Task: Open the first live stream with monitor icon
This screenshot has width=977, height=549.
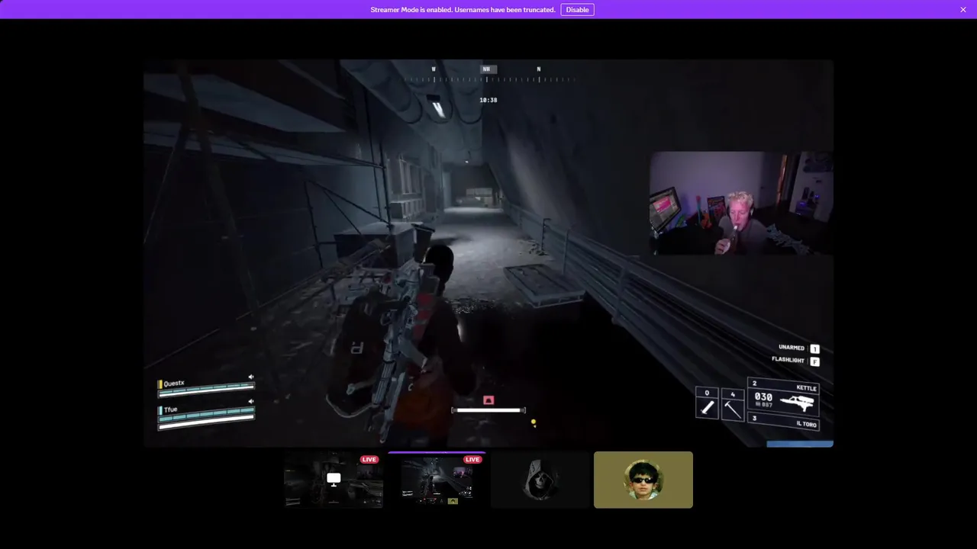Action: point(334,480)
